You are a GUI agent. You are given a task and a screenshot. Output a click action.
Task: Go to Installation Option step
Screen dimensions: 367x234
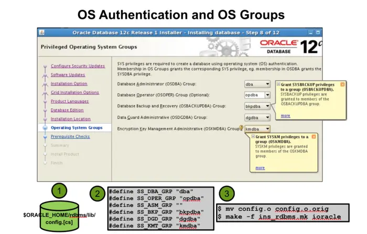pyautogui.click(x=69, y=84)
